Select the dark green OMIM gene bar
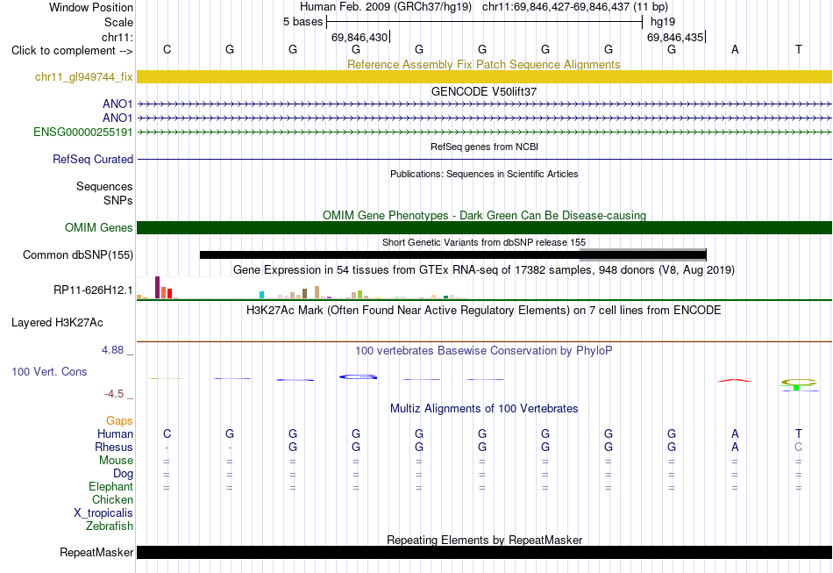833x573 pixels. [x=485, y=227]
